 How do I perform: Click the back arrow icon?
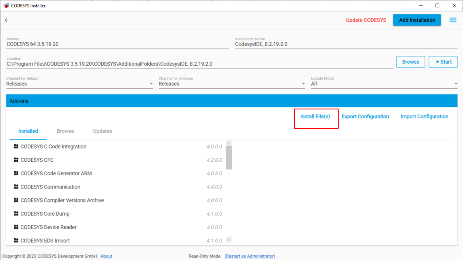click(7, 20)
